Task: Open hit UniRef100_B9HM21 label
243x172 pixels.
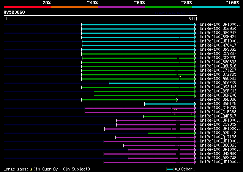Action: (x=218, y=37)
